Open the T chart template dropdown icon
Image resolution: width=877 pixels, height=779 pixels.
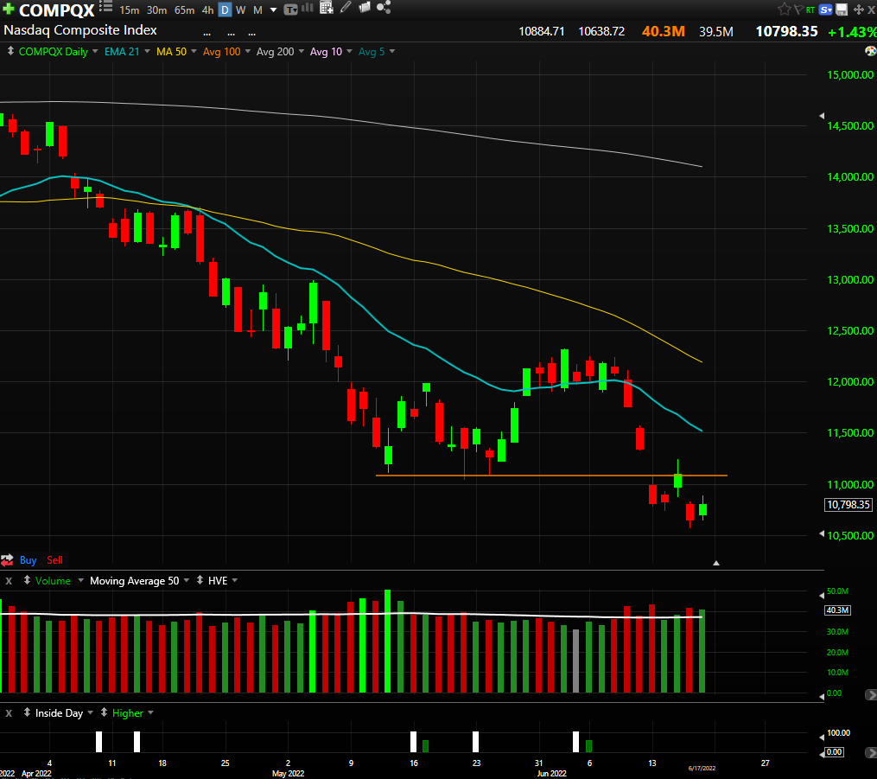point(291,10)
